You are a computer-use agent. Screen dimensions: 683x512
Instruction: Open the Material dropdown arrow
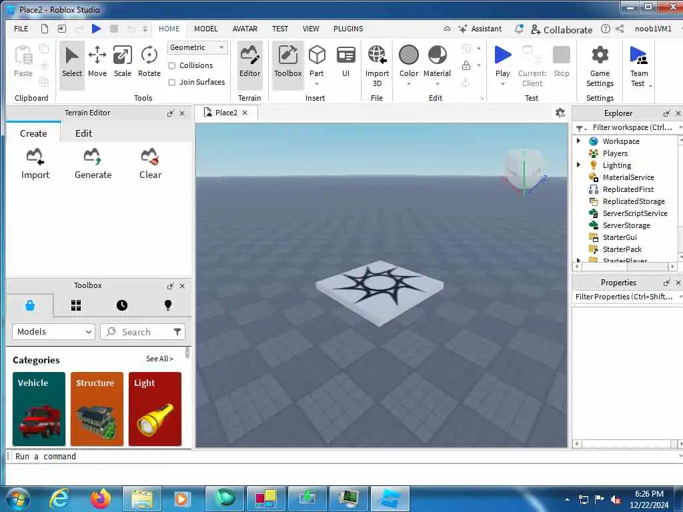(438, 84)
